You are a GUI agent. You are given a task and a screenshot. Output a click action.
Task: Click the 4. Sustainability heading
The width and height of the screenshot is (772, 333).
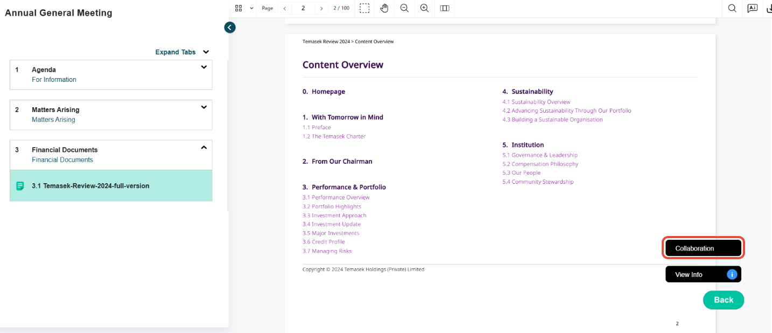coord(528,92)
